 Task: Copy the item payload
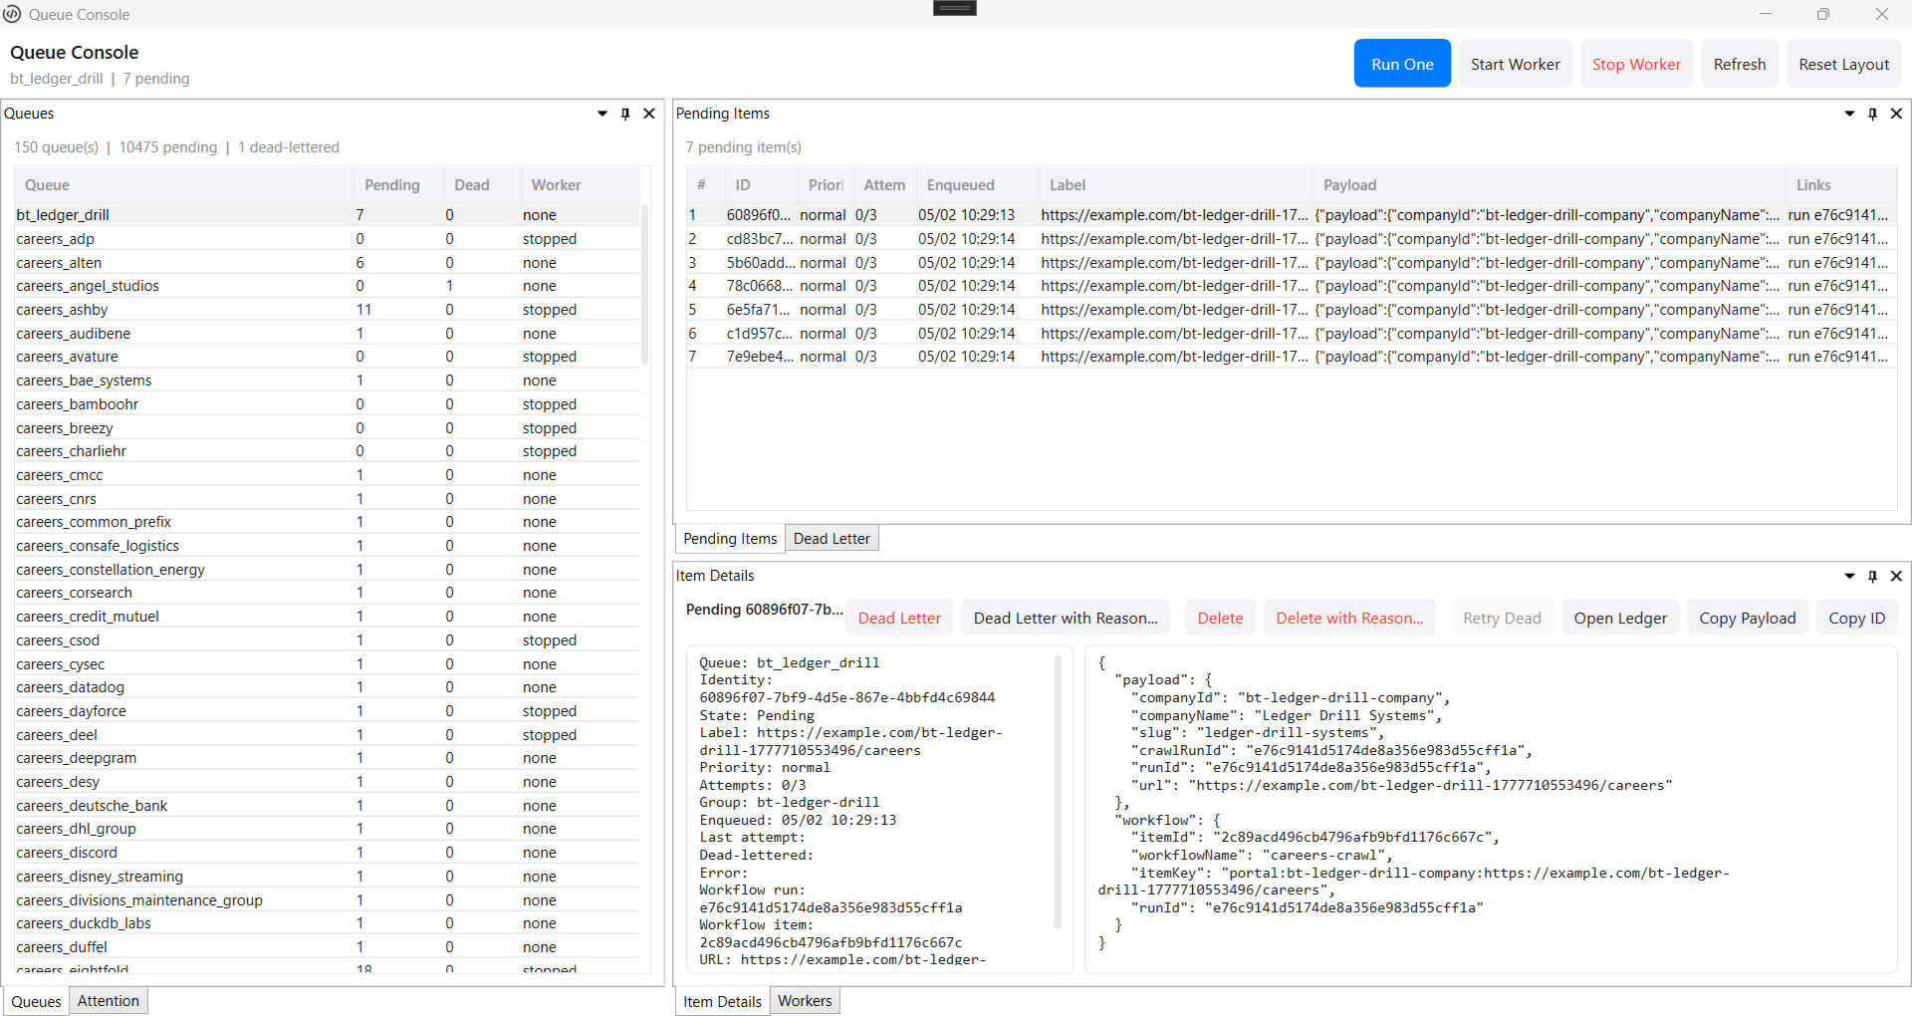(x=1748, y=618)
